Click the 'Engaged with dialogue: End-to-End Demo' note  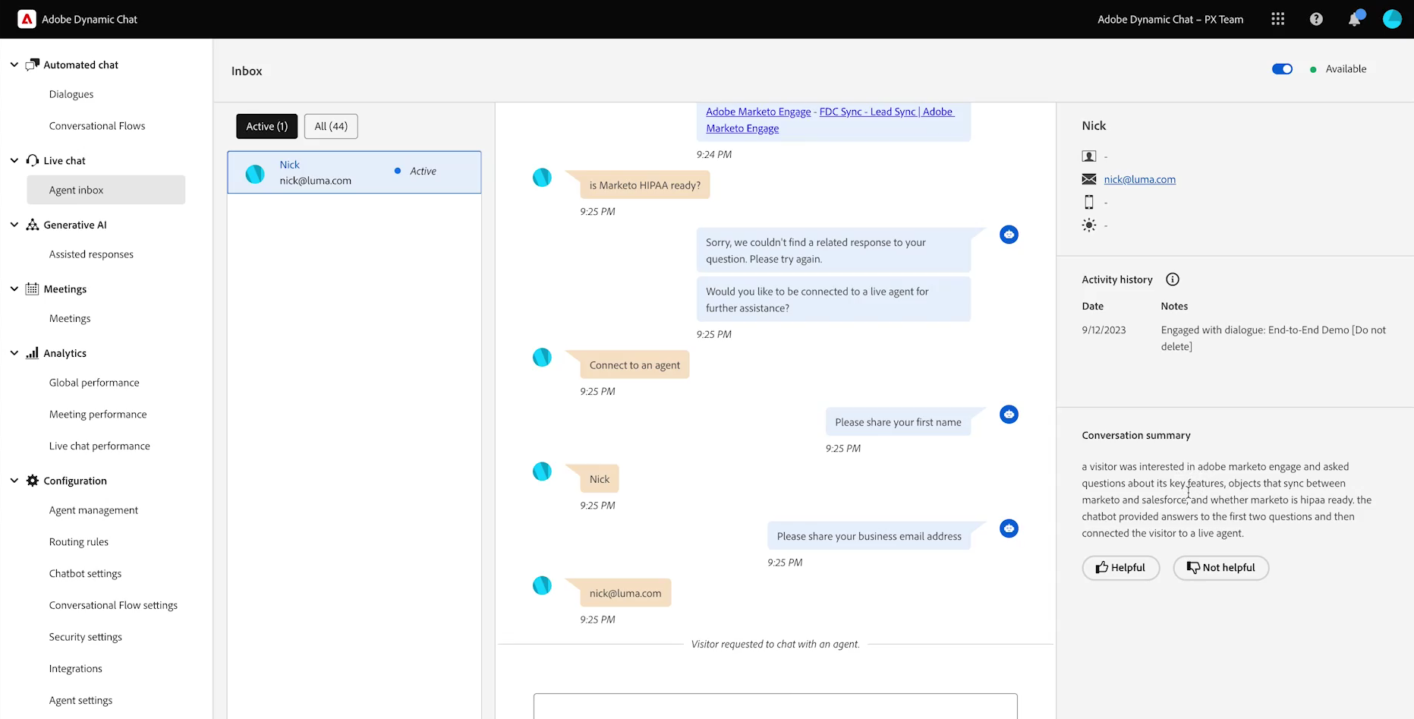tap(1274, 338)
